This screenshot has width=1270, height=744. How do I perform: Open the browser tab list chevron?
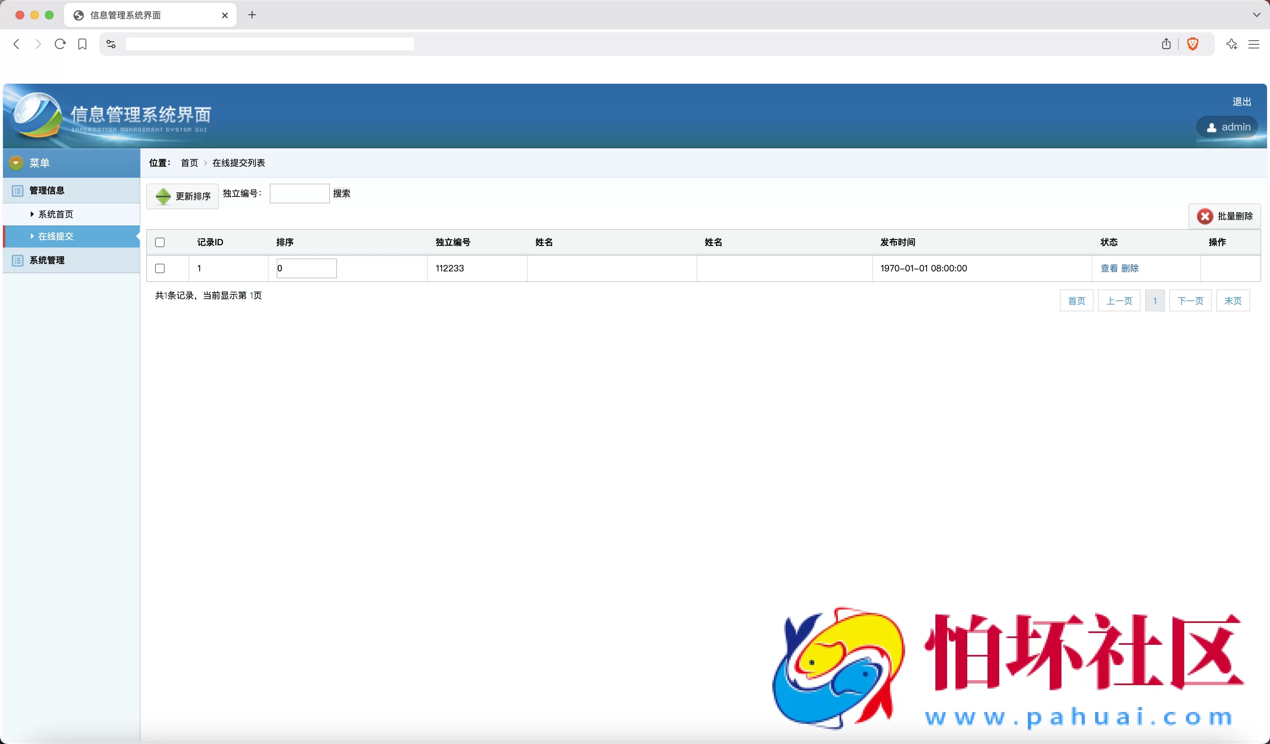1257,15
